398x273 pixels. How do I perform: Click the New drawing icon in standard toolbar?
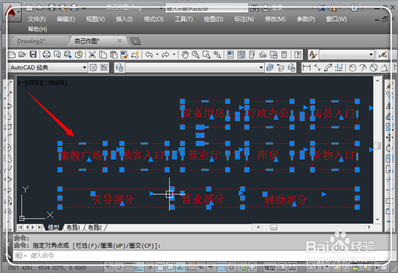pos(11,55)
